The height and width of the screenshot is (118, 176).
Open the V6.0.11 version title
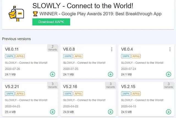(12, 49)
